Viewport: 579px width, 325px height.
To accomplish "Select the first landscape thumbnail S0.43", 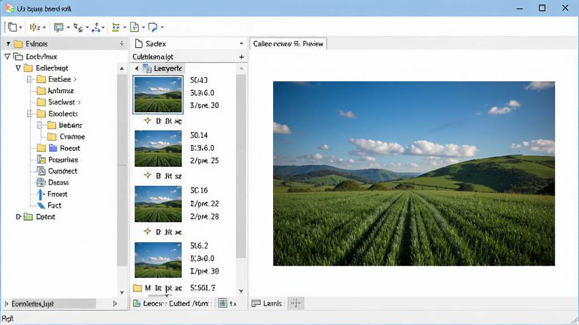I will click(x=158, y=94).
